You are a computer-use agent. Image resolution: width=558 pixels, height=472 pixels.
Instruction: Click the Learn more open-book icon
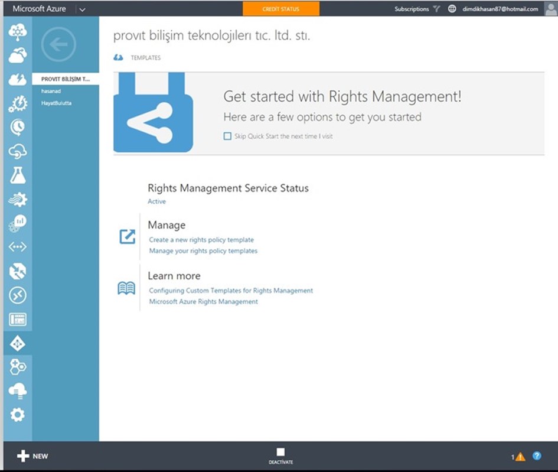(x=126, y=288)
